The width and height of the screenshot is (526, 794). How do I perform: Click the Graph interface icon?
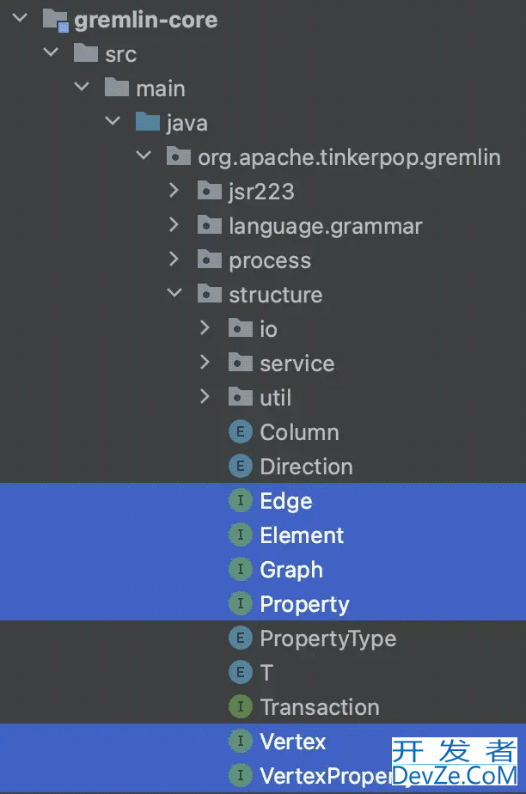[x=241, y=570]
